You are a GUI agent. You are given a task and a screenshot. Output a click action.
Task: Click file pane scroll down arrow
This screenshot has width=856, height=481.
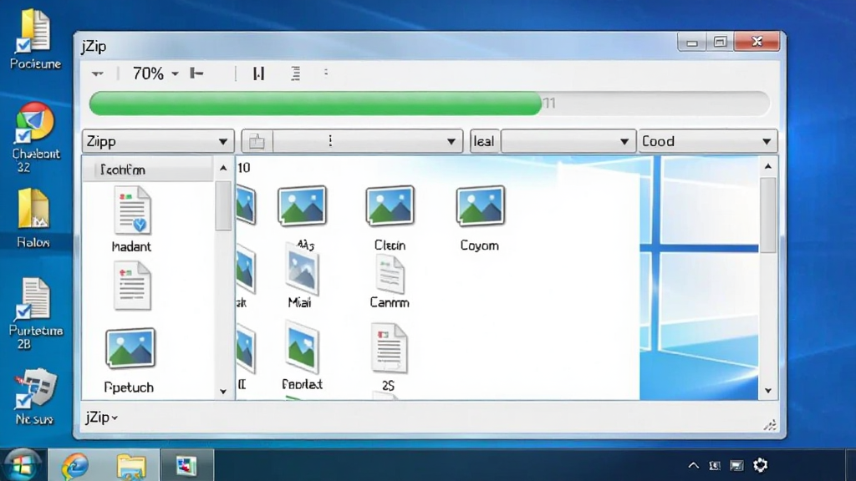[768, 391]
